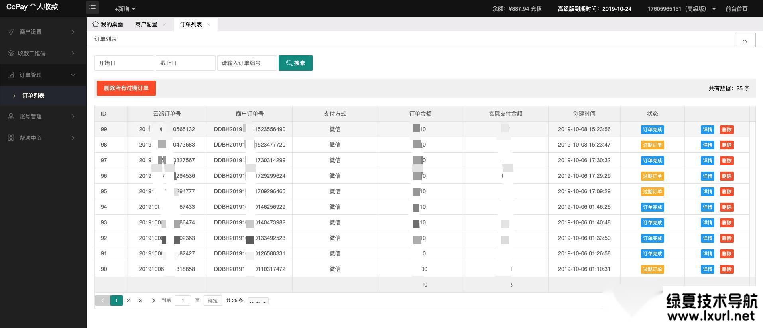Open the +新增 dropdown
The width and height of the screenshot is (763, 328).
[x=125, y=8]
